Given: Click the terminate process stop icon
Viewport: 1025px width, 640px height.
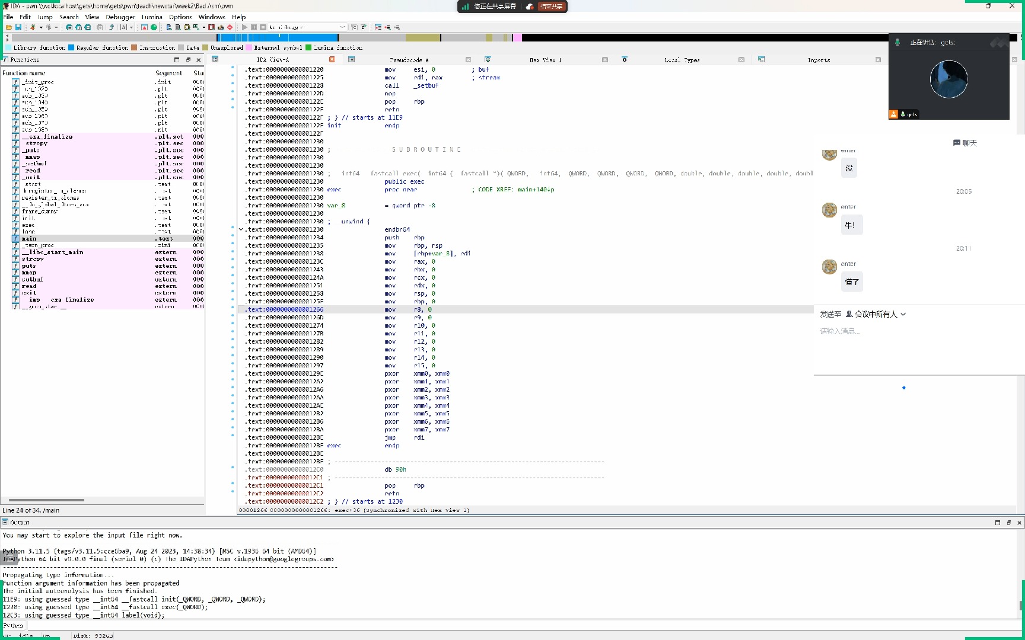Looking at the screenshot, I should (x=263, y=27).
